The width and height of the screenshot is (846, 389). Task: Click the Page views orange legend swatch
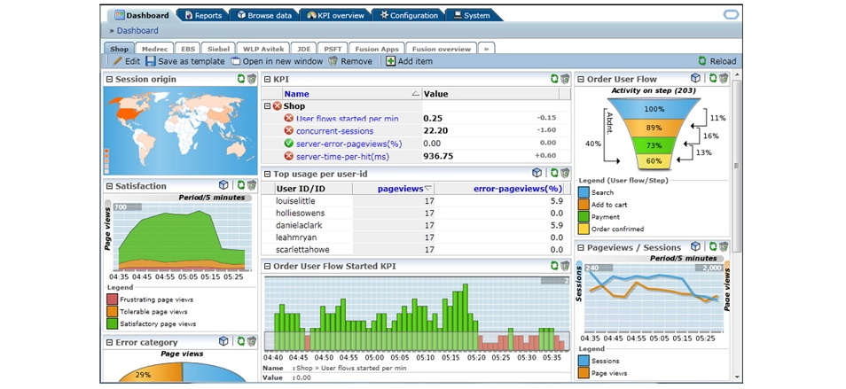584,373
